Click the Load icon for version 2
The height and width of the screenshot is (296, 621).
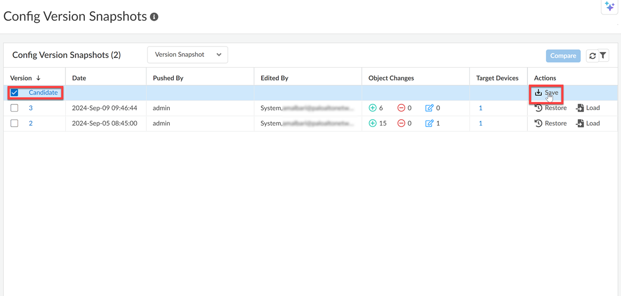click(x=580, y=123)
